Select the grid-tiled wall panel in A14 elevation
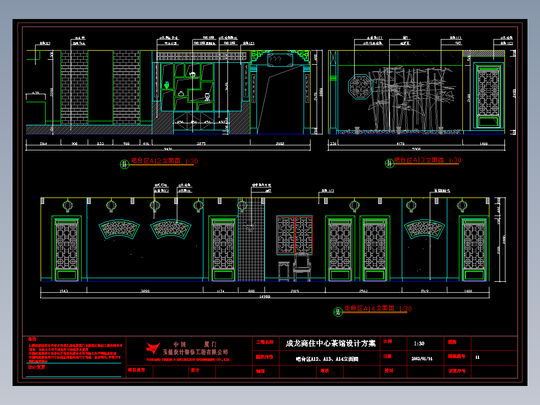 coord(251,240)
